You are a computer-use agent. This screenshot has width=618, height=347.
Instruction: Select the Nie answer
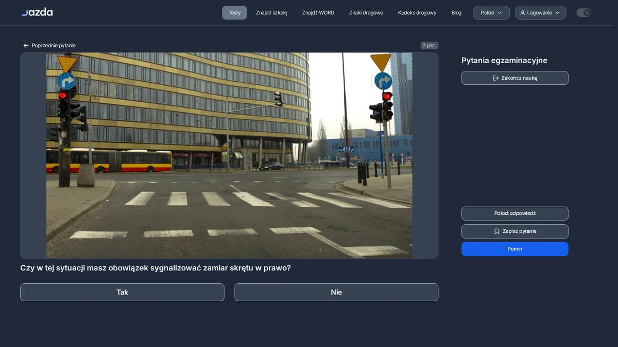(x=336, y=292)
